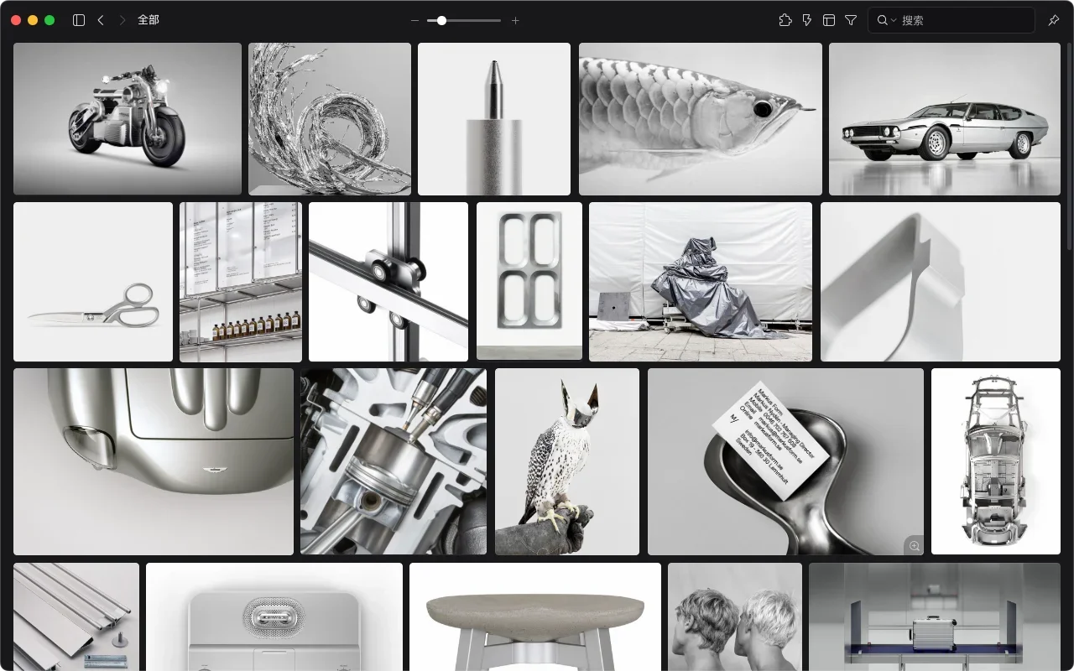Click the zoom magnifier on business card image
The height and width of the screenshot is (671, 1074).
coord(914,546)
